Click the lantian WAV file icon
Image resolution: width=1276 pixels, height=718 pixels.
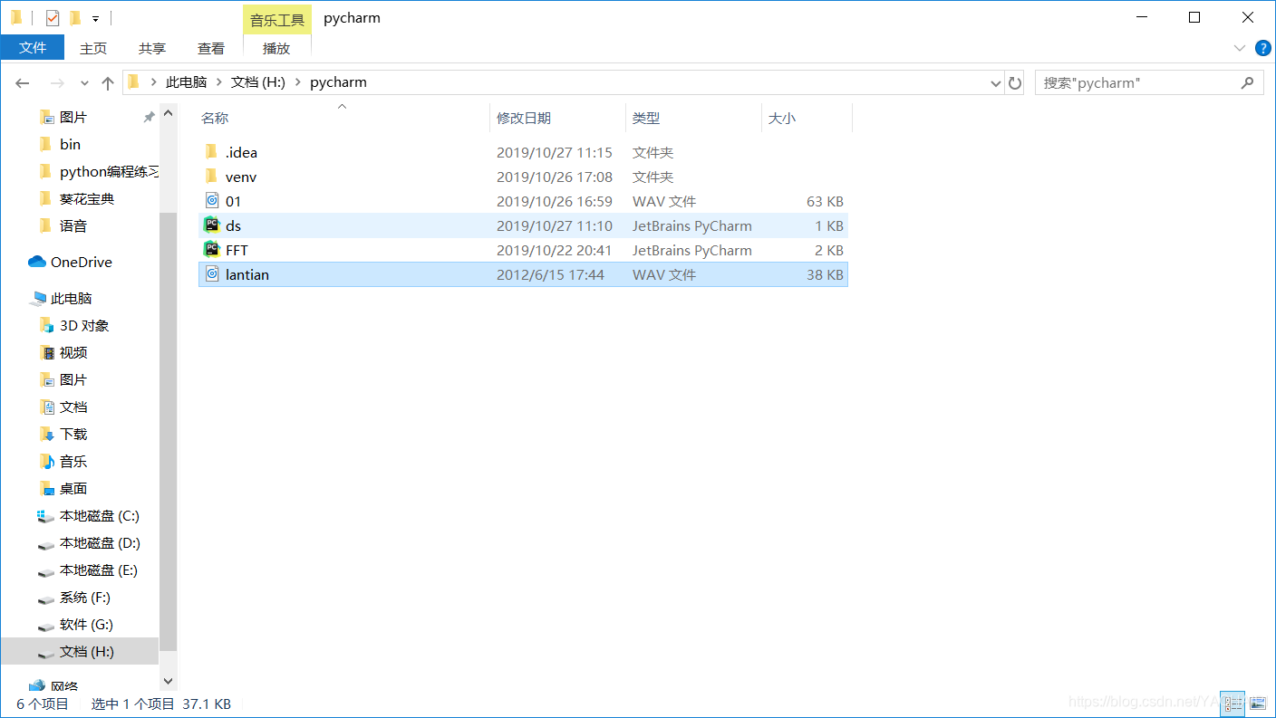coord(212,274)
